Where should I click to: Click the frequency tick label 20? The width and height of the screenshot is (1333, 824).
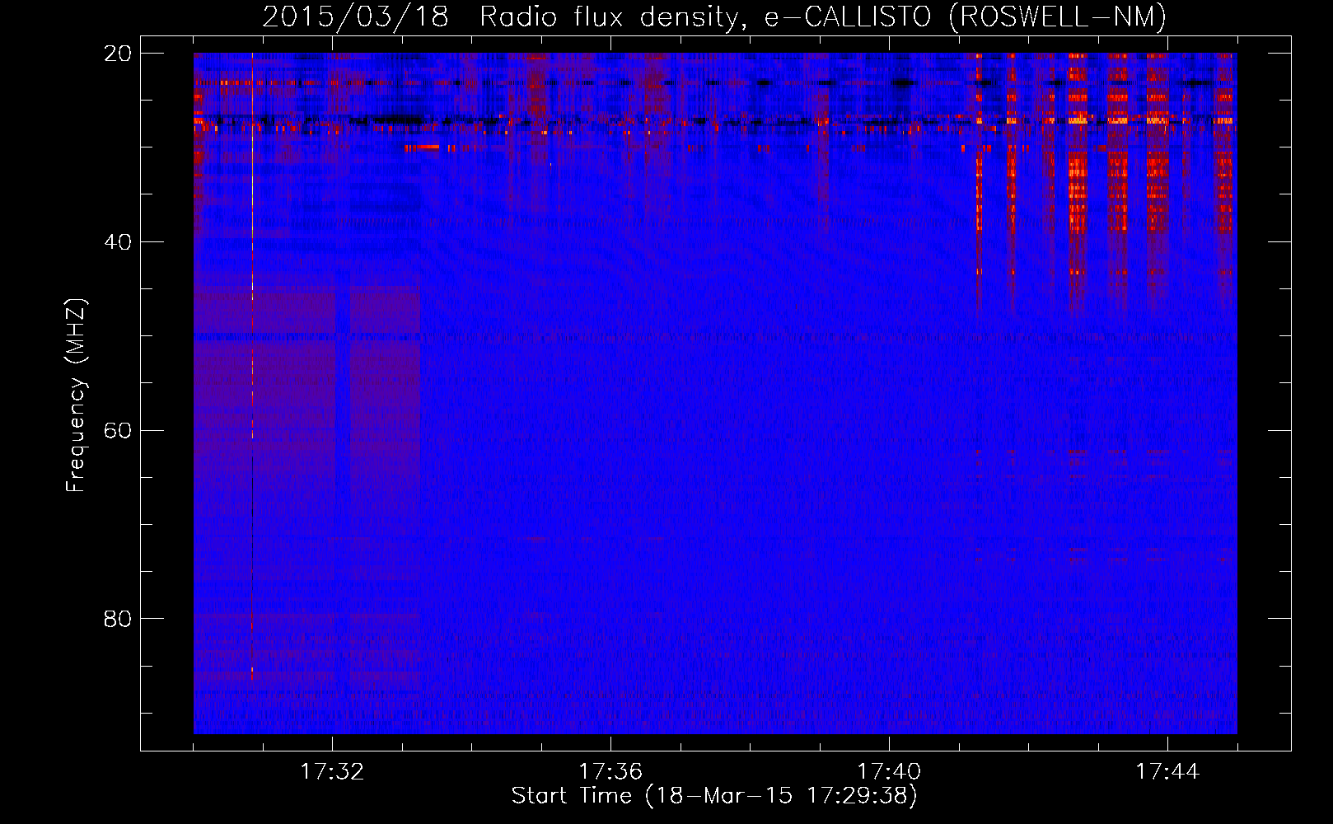click(117, 54)
